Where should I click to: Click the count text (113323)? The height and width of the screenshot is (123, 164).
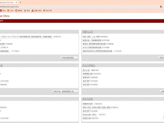pyautogui.click(x=118, y=51)
